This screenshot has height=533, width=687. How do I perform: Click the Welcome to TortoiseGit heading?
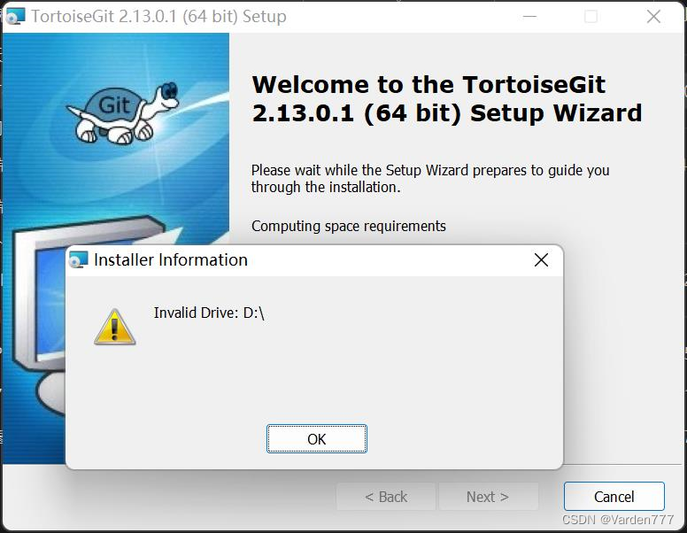[x=447, y=99]
